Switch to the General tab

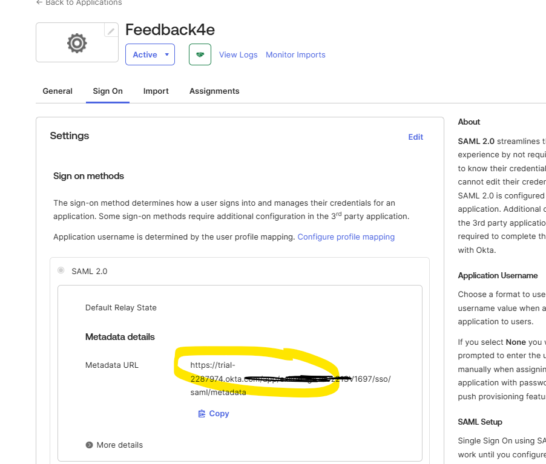pos(58,91)
